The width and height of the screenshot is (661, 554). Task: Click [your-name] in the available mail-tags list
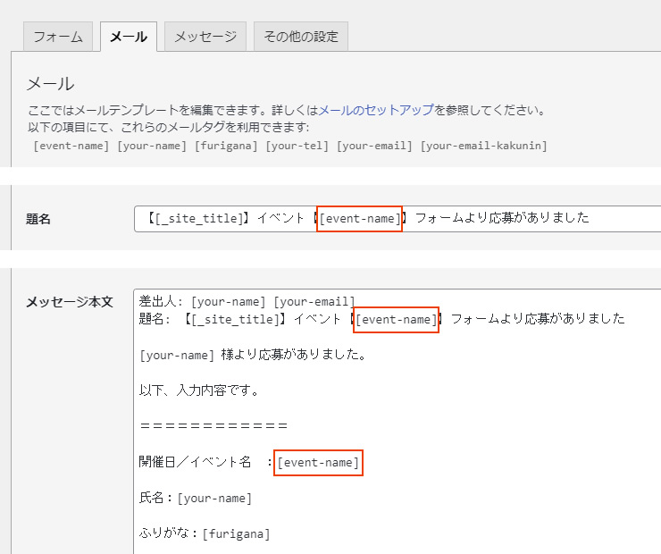click(152, 146)
